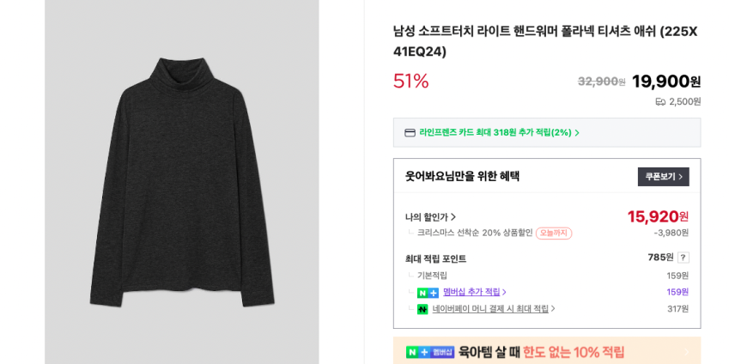Click the green Naver Pay money icon
Viewport: 729px width, 364px height.
(x=422, y=309)
